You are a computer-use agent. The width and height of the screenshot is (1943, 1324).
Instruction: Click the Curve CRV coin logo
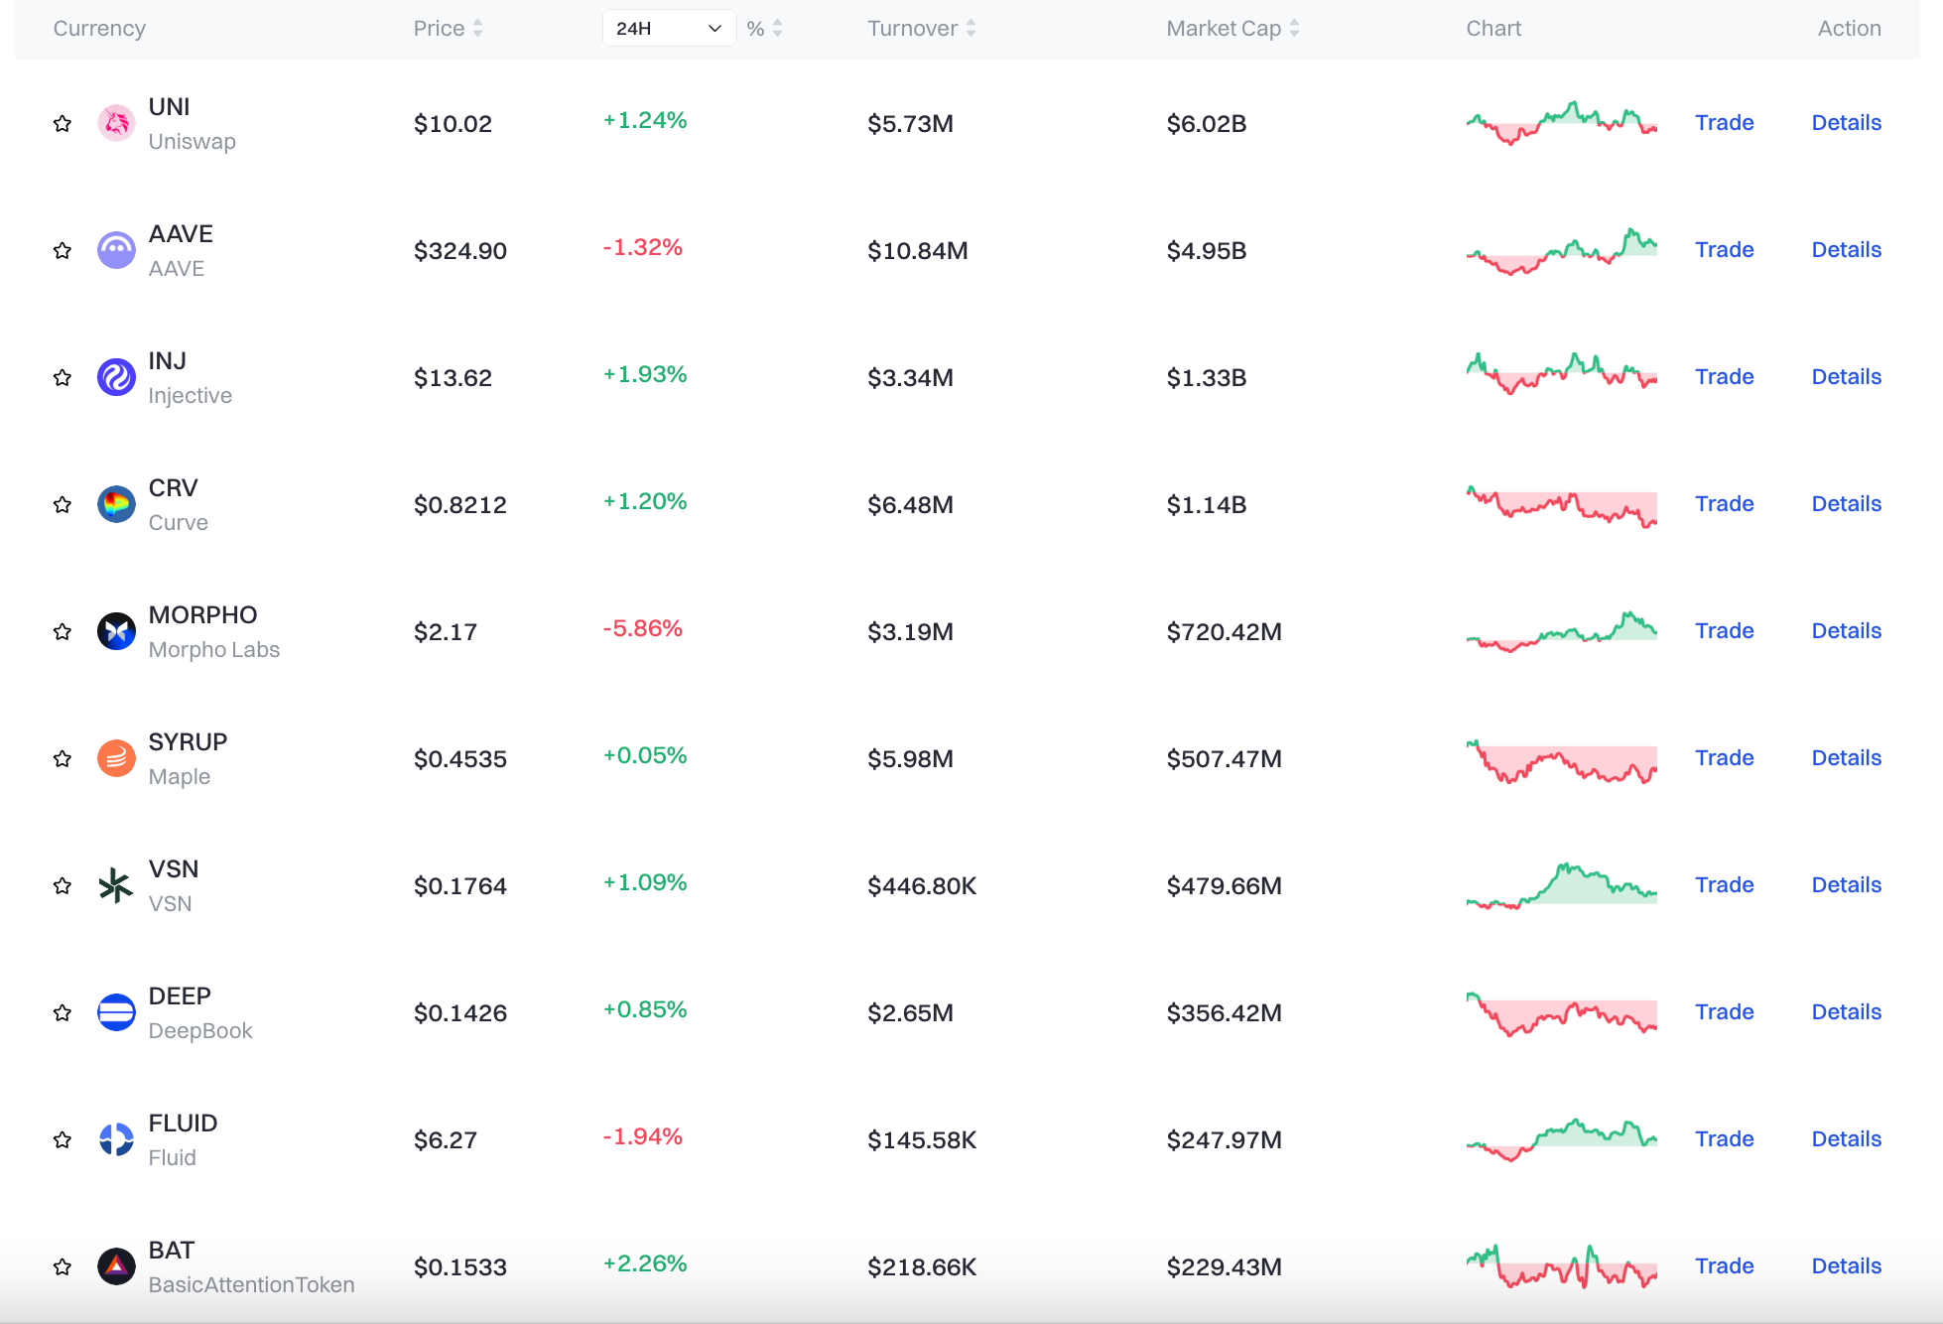pos(116,504)
